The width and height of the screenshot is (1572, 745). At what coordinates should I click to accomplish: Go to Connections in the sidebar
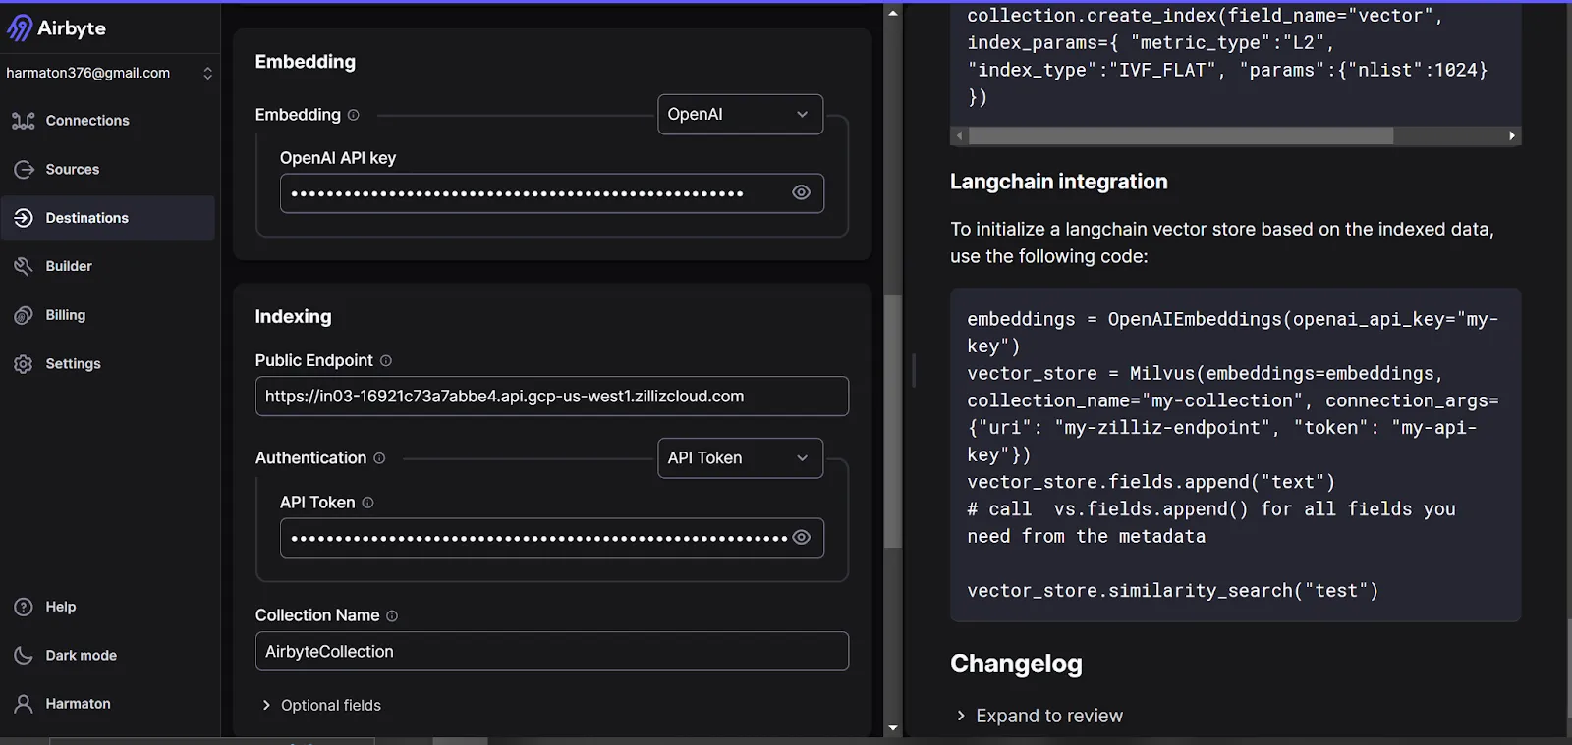pos(108,121)
